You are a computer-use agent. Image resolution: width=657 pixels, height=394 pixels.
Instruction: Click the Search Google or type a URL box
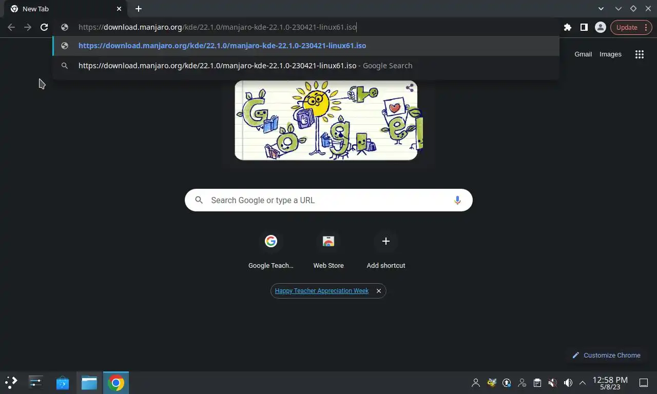[328, 200]
